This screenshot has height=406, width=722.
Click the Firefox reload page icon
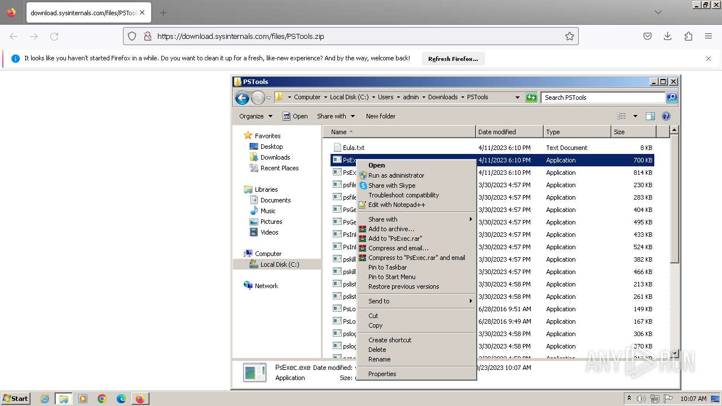click(54, 36)
